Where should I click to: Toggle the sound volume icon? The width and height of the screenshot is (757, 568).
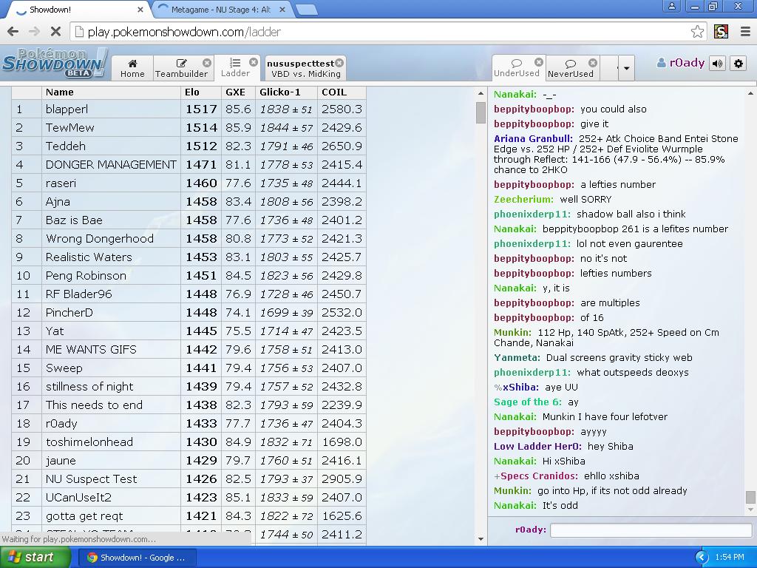click(x=717, y=64)
